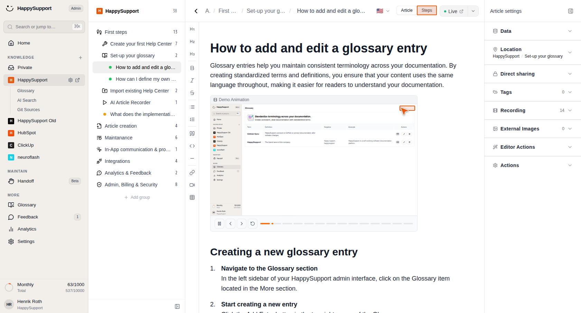Open AI Search under HappySupport
The height and width of the screenshot is (313, 581).
point(27,100)
